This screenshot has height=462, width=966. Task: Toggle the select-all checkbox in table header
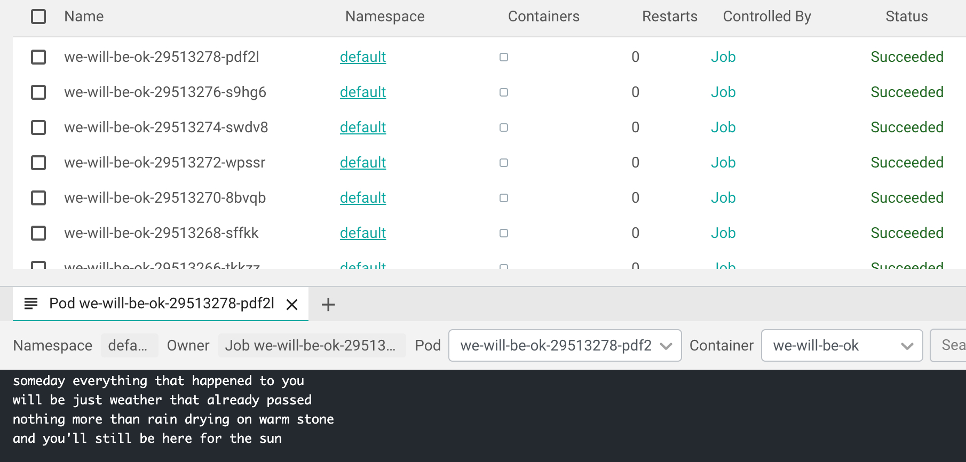pos(38,17)
